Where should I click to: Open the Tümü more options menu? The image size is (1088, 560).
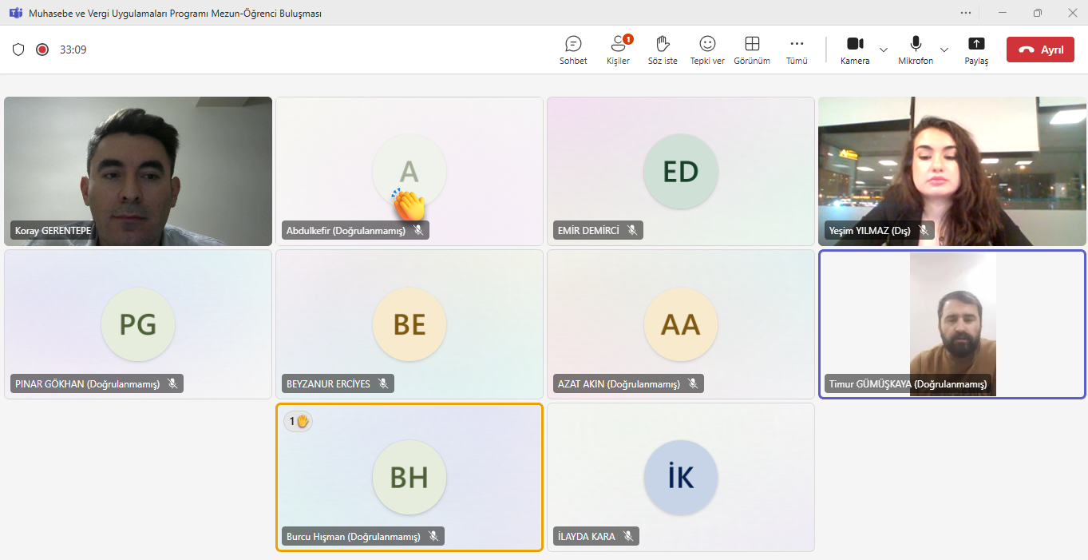pyautogui.click(x=797, y=50)
